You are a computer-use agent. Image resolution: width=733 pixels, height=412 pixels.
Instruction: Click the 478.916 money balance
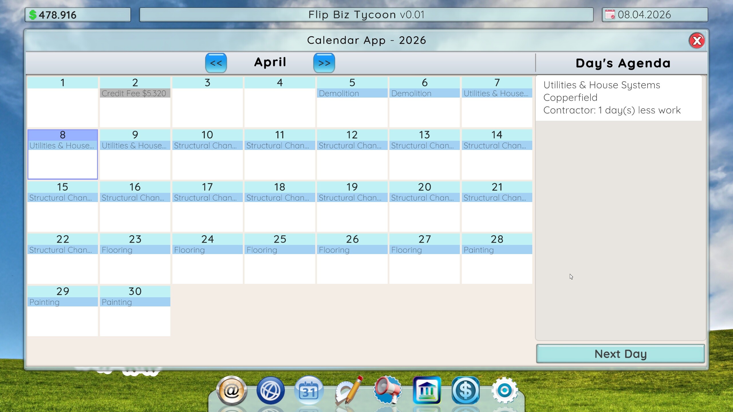(x=57, y=15)
